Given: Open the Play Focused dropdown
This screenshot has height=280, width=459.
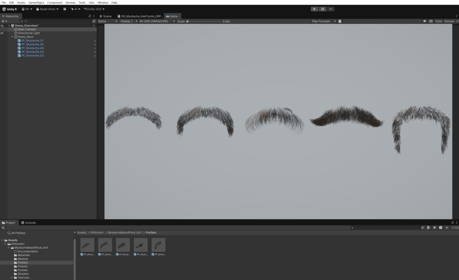Looking at the screenshot, I should tap(324, 21).
